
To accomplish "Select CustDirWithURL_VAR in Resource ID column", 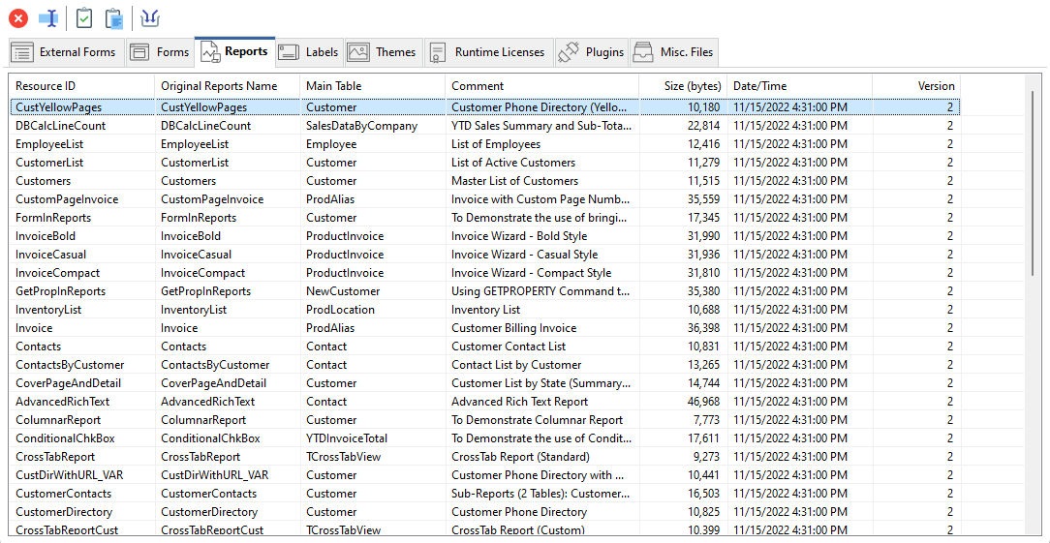I will pyautogui.click(x=69, y=475).
